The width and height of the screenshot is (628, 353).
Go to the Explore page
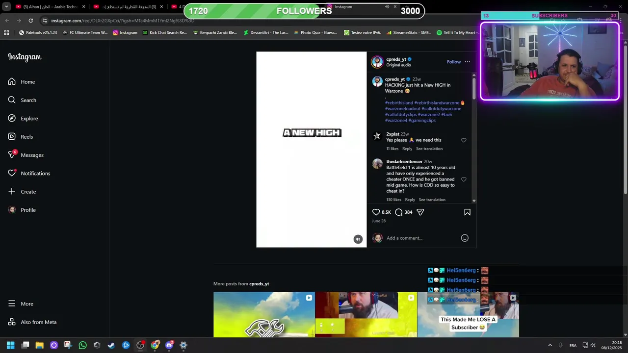coord(23,118)
